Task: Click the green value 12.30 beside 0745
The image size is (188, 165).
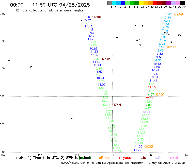Action: click(96, 59)
